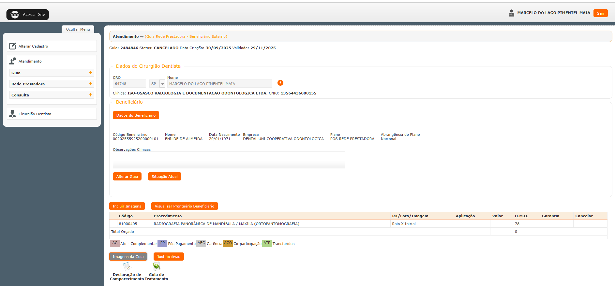Click the Alterar Cadastro edit icon
Image resolution: width=615 pixels, height=286 pixels.
pos(12,46)
